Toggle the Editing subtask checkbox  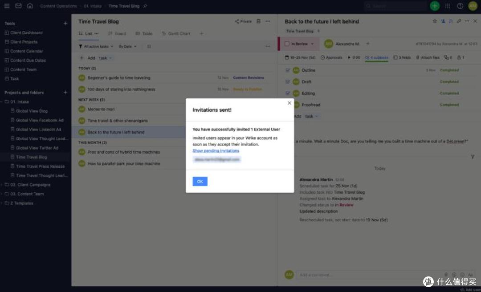(x=287, y=93)
